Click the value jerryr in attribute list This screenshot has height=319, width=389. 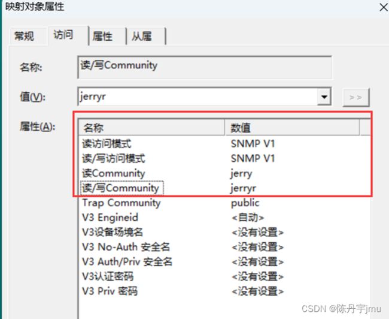(x=243, y=188)
